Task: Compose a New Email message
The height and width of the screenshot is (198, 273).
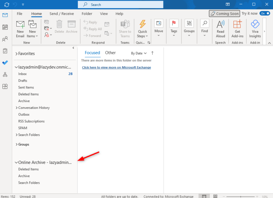Action: coord(20,29)
